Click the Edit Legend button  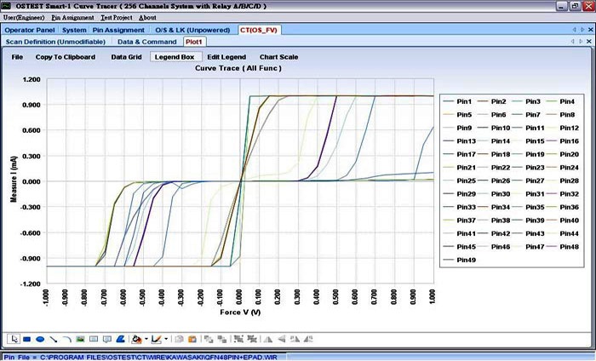226,57
